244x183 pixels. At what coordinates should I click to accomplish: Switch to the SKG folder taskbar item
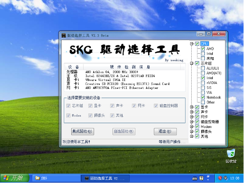click(56, 178)
